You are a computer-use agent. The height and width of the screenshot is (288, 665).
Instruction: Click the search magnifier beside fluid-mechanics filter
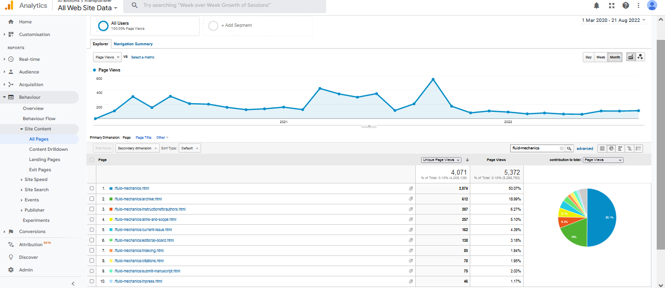(x=569, y=148)
